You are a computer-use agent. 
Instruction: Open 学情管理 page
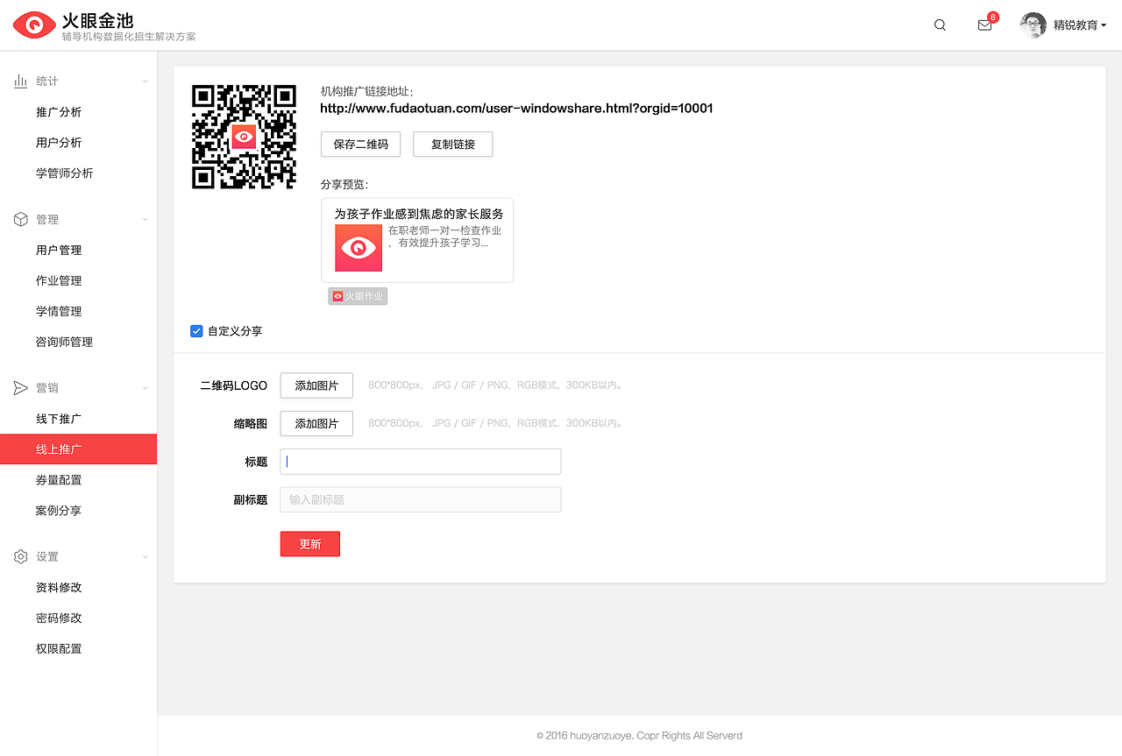[59, 312]
